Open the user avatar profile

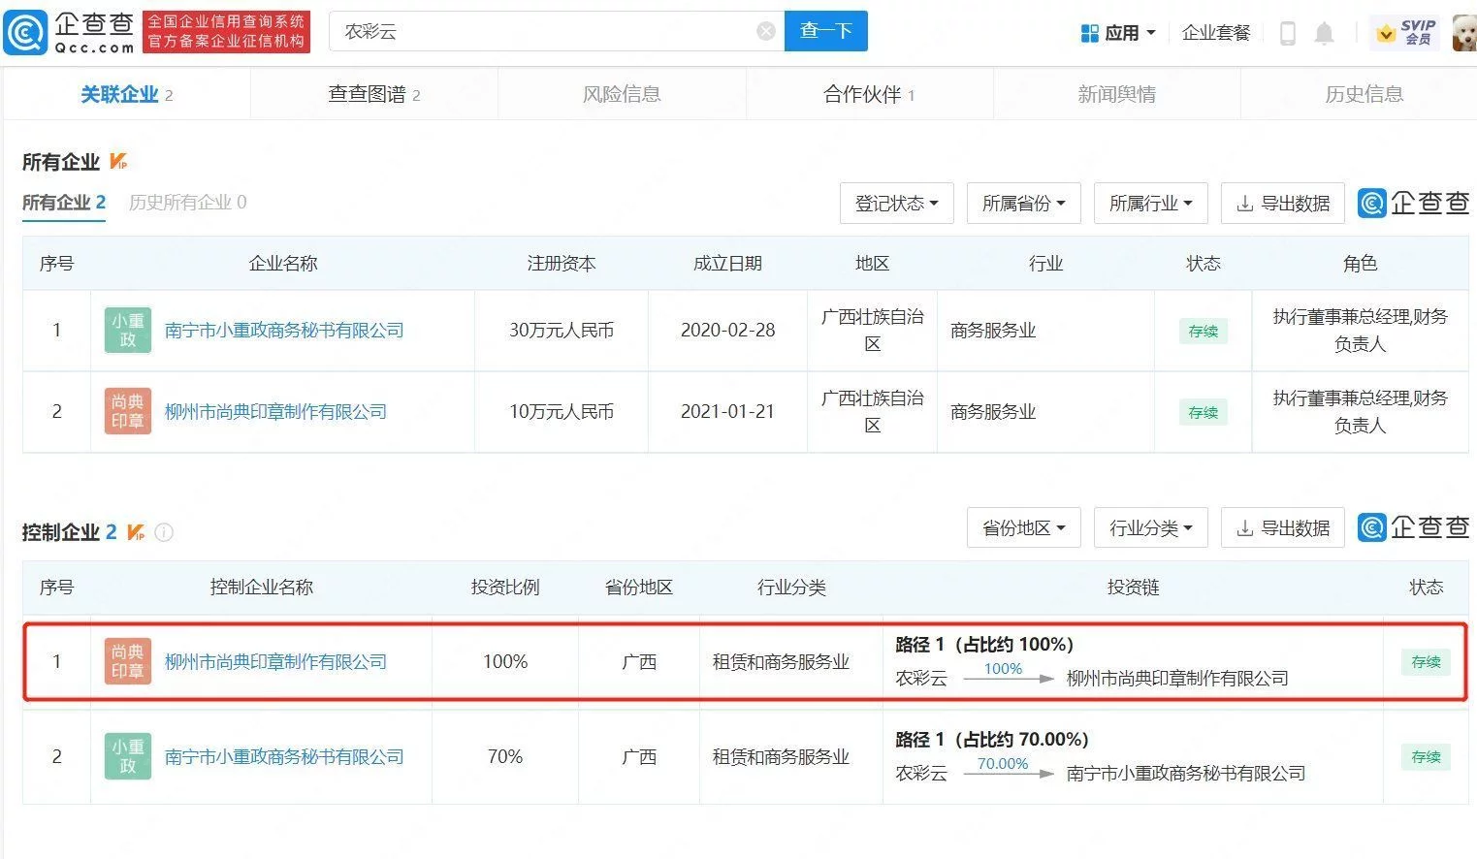(x=1463, y=33)
